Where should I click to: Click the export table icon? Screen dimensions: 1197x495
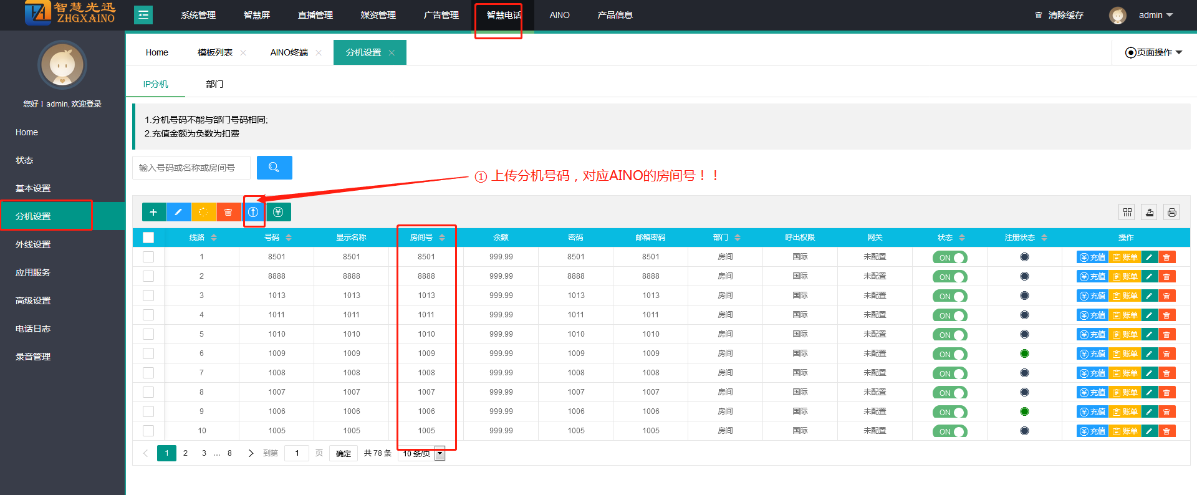(1150, 213)
